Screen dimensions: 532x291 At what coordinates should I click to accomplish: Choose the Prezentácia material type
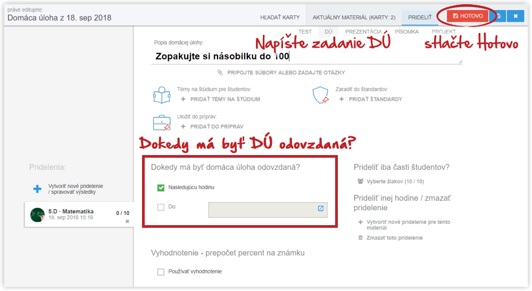point(363,31)
